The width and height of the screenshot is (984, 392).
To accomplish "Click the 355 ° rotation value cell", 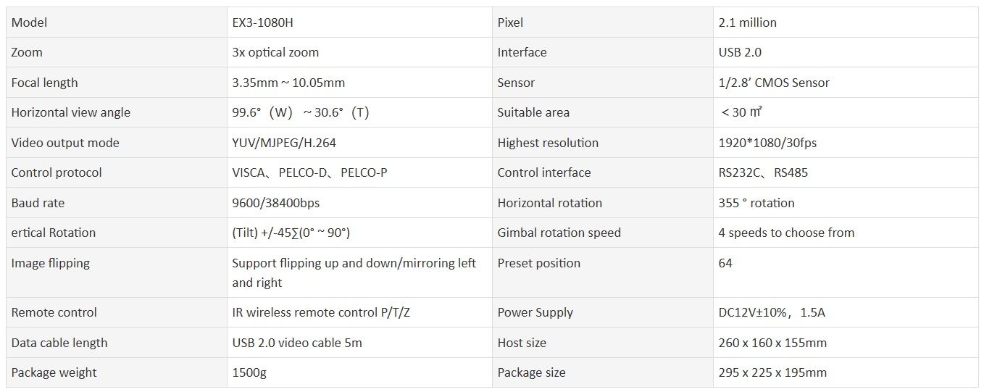I will [756, 203].
